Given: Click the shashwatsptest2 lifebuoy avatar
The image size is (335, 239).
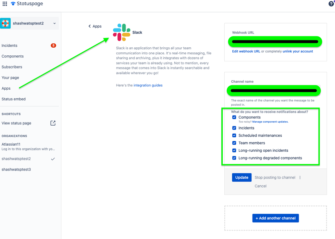Looking at the screenshot, I should (5, 23).
